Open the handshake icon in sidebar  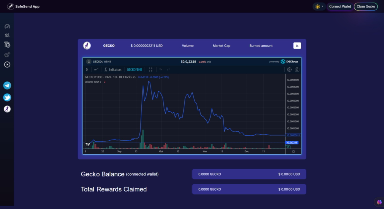pyautogui.click(x=7, y=54)
